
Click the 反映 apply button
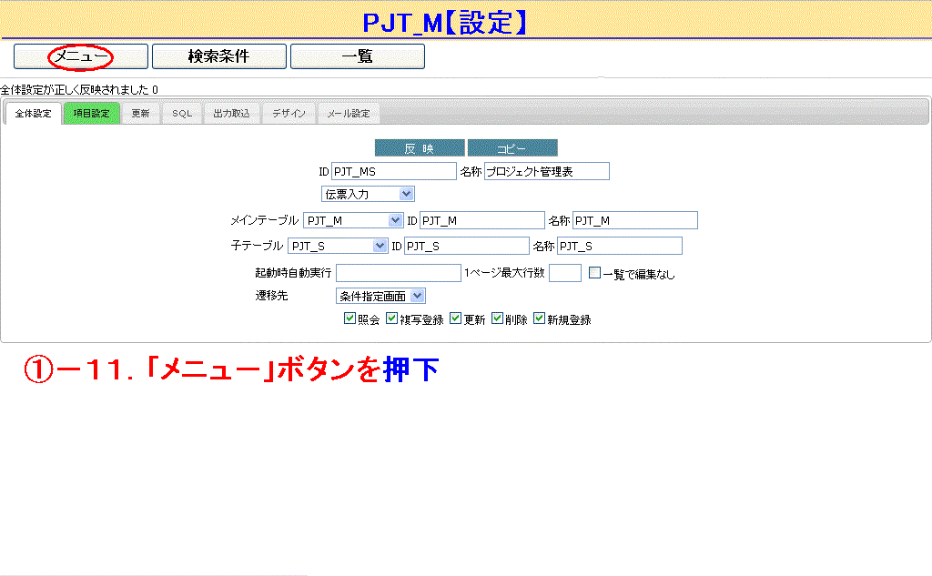click(x=420, y=148)
